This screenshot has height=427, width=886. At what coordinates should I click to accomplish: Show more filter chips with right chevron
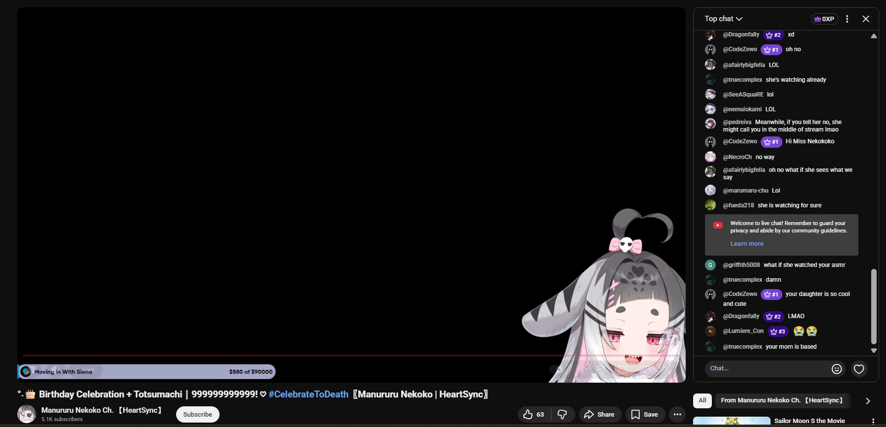(x=868, y=401)
